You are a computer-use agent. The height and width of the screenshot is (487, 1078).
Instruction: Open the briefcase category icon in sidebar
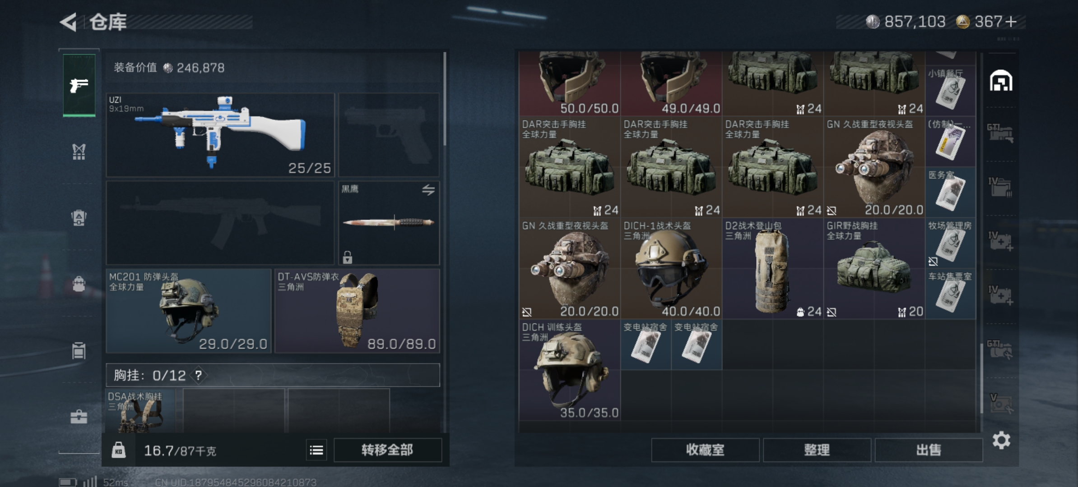pos(79,417)
